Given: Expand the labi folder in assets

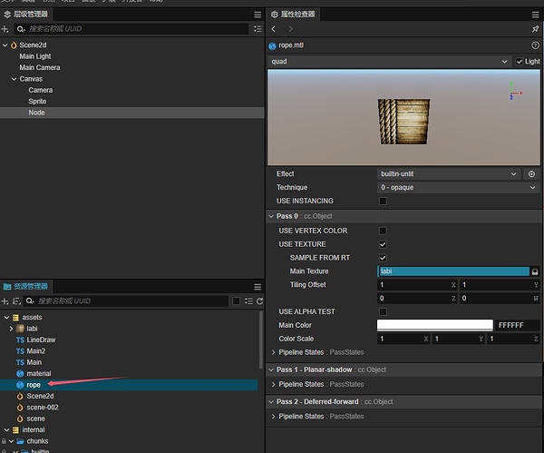Looking at the screenshot, I should click(x=11, y=329).
